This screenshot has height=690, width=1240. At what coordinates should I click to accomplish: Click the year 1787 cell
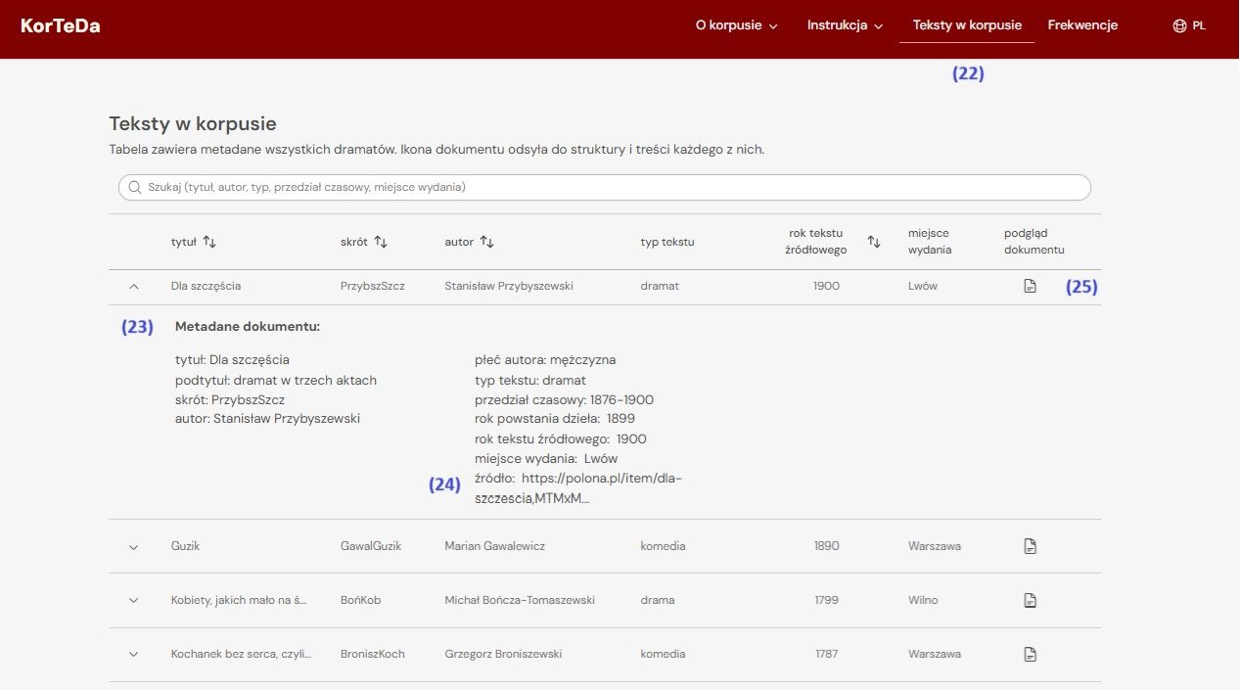(826, 654)
